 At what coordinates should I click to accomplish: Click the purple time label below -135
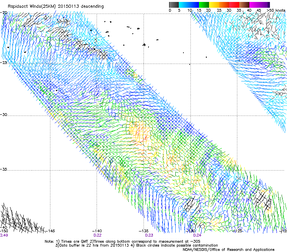coord(149,235)
